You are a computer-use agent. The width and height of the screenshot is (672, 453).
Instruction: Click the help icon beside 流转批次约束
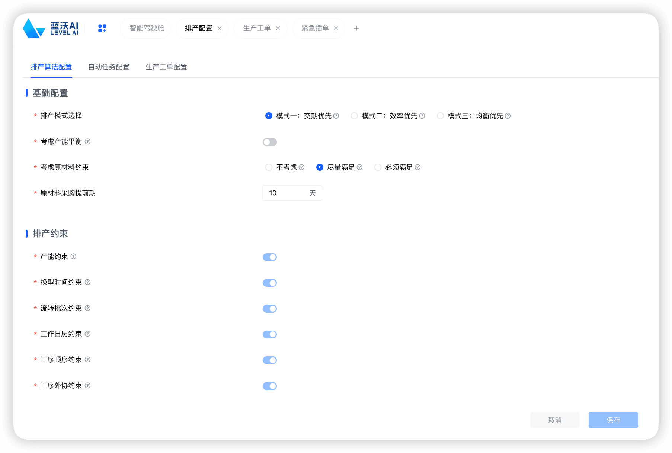click(88, 308)
